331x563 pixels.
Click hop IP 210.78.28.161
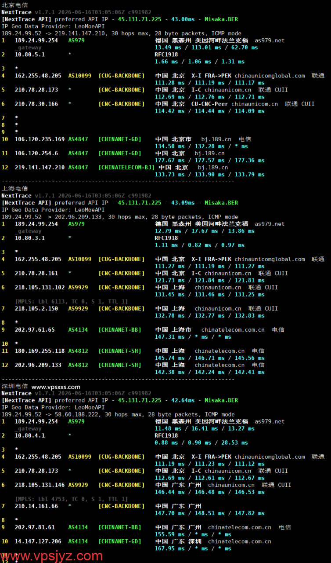point(36,273)
